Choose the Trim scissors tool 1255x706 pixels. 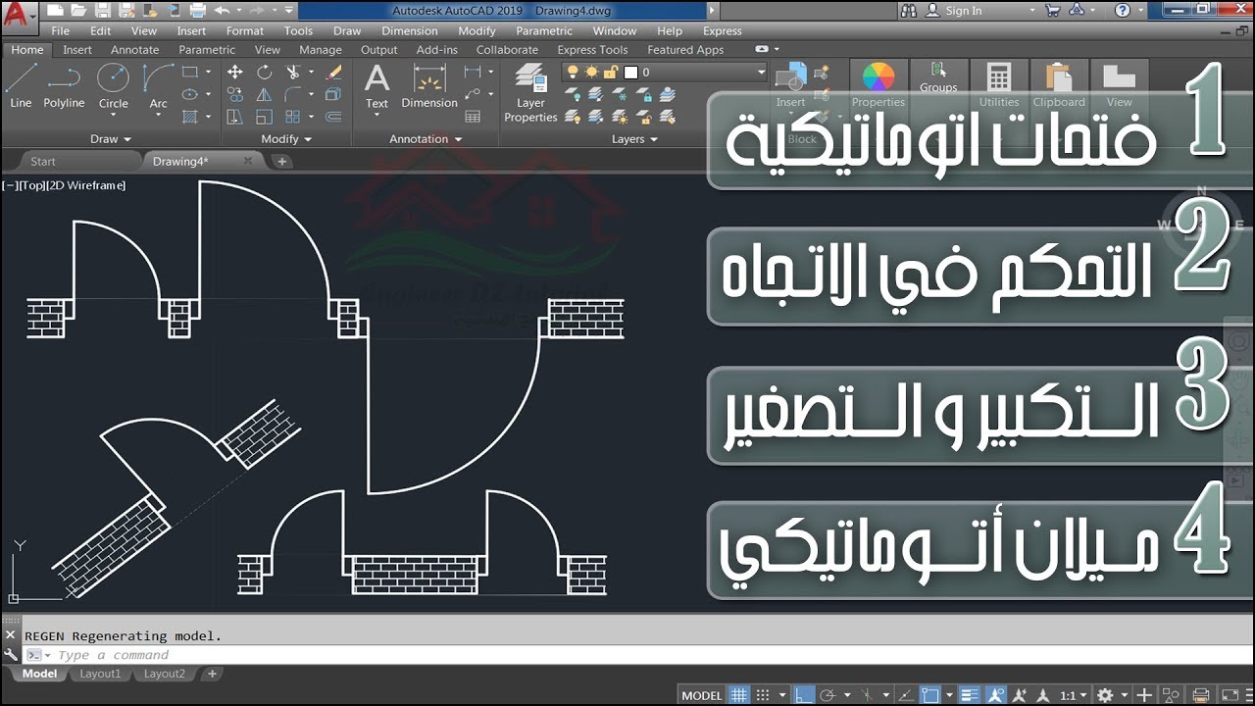click(293, 73)
